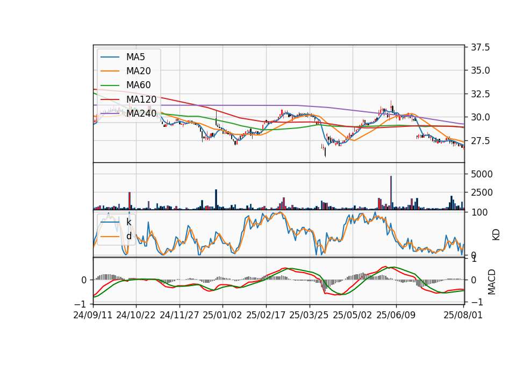Image resolution: width=516 pixels, height=371 pixels.
Task: Click the d legend label in KD panel
Action: [x=128, y=236]
